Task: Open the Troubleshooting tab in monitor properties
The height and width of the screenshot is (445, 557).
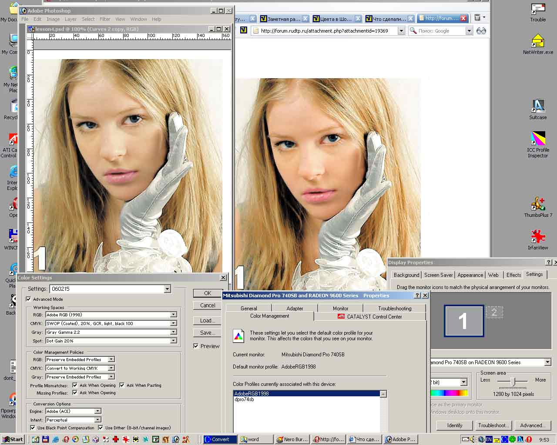Action: [395, 308]
